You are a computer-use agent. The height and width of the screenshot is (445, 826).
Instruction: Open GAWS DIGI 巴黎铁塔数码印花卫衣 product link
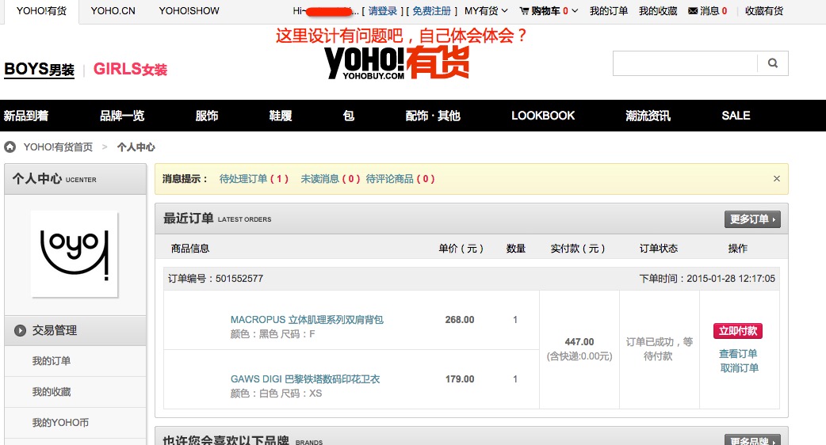[305, 378]
